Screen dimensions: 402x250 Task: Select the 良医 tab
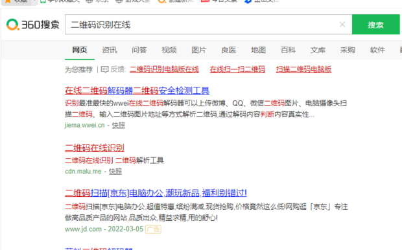tap(229, 50)
